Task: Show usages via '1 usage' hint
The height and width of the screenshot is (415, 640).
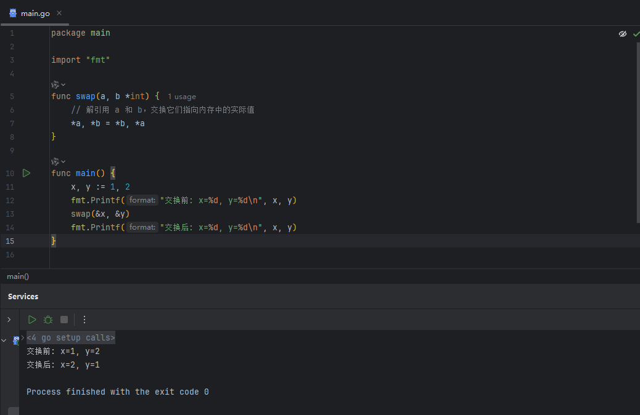Action: 182,97
